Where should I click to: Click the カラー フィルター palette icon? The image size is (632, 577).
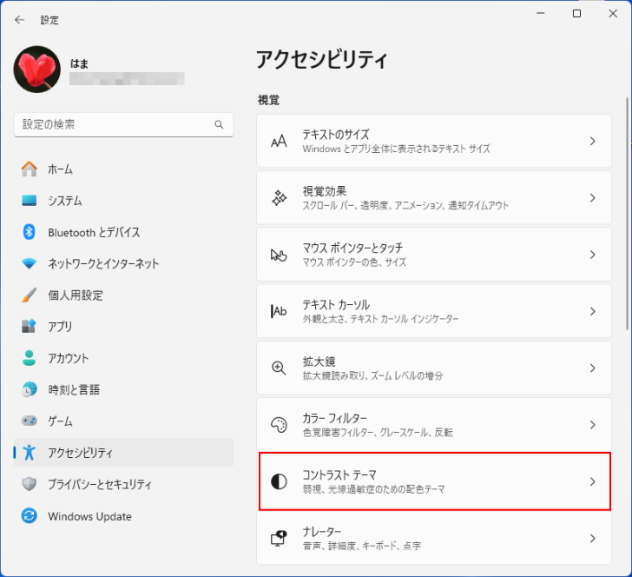[x=279, y=425]
